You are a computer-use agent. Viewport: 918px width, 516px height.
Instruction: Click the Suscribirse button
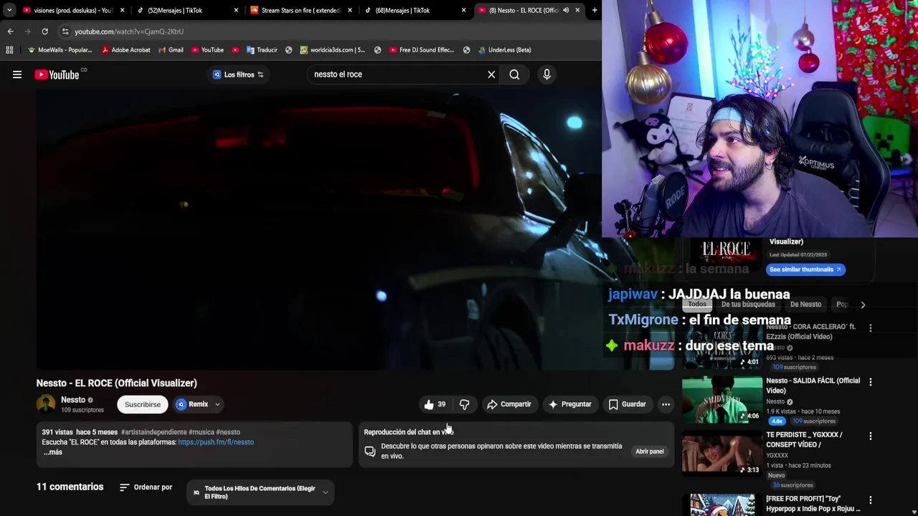point(143,404)
